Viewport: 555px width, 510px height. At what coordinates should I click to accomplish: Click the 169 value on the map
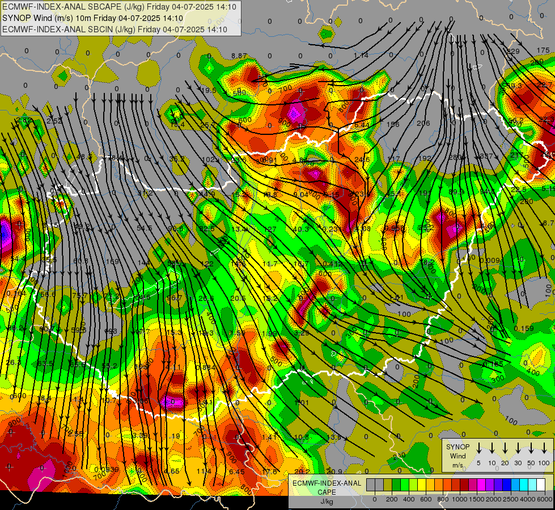pyautogui.click(x=113, y=262)
